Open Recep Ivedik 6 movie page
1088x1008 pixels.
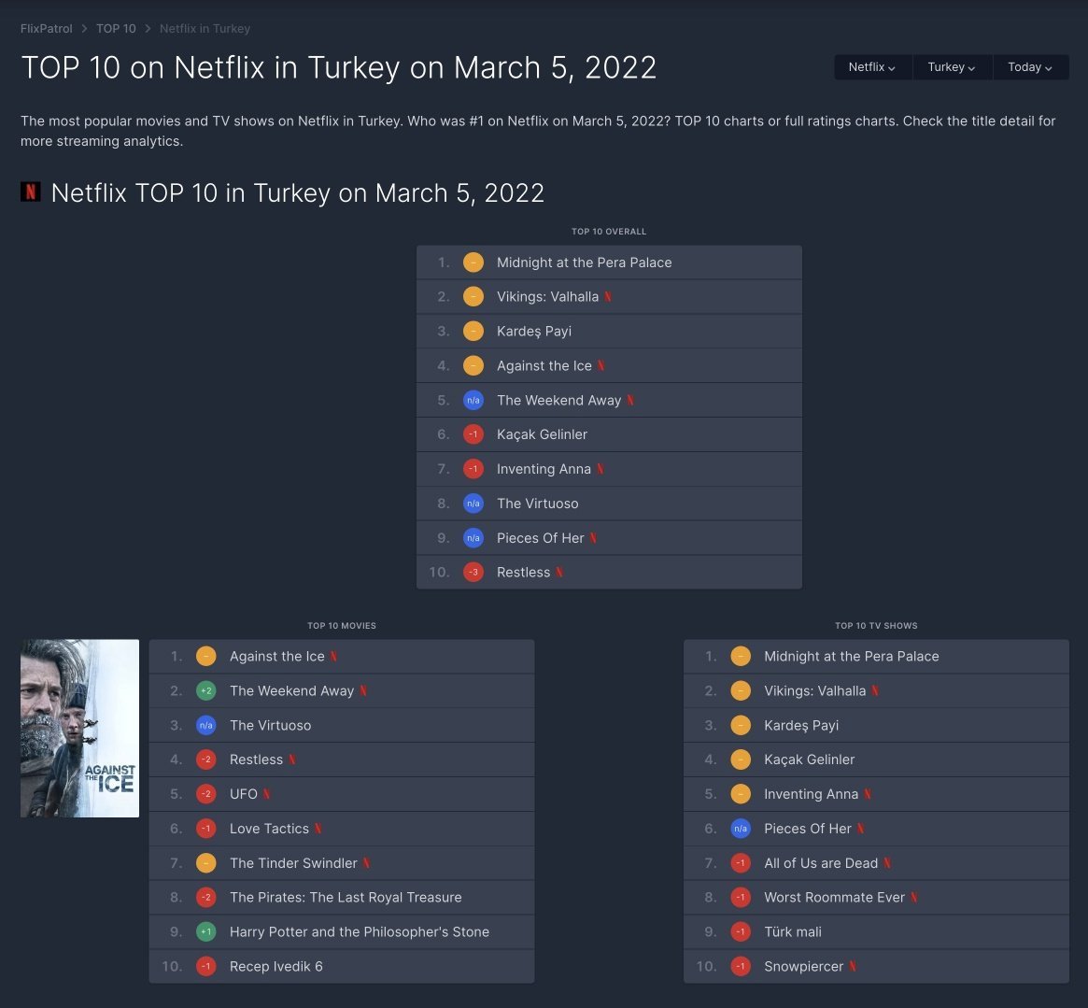[x=276, y=966]
